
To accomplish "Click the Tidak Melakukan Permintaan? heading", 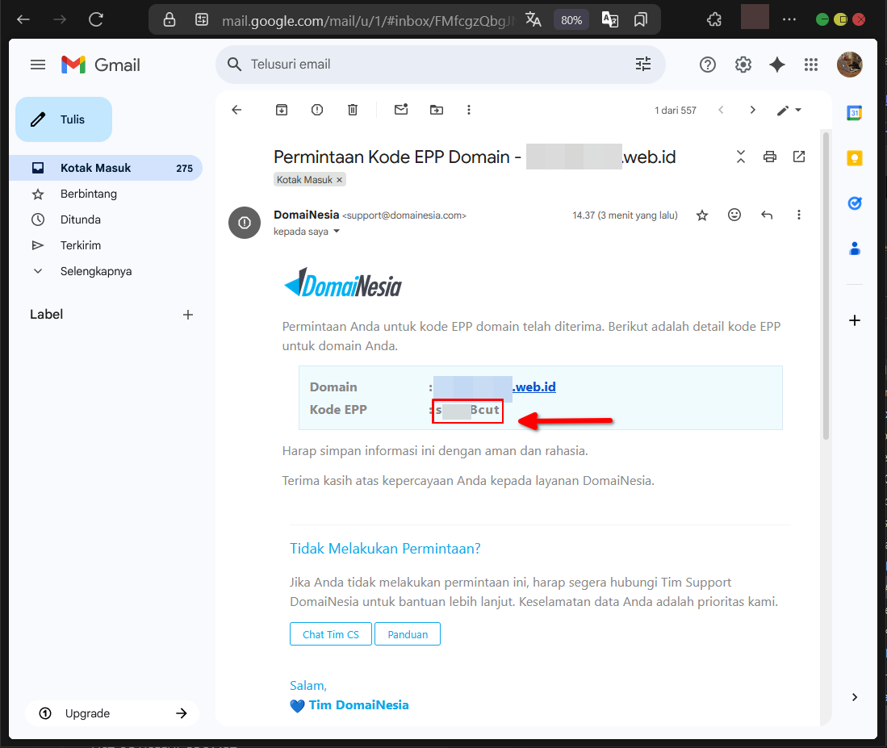I will click(385, 549).
